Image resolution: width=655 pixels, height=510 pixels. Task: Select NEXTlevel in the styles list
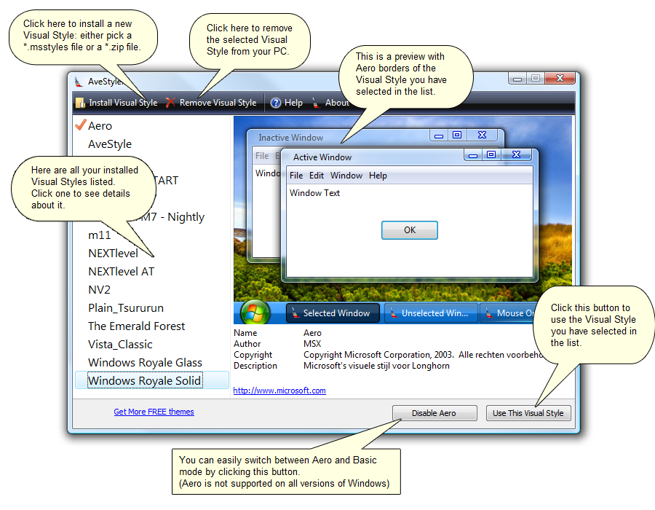114,254
